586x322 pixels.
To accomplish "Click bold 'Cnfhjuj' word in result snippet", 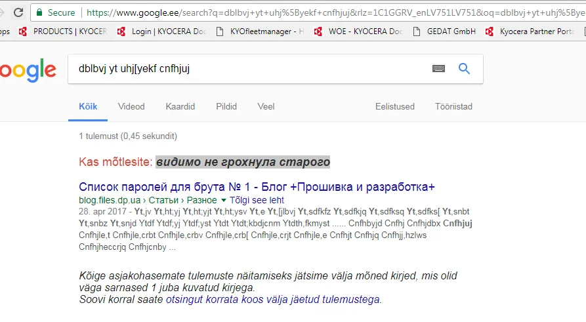I will tap(457, 224).
